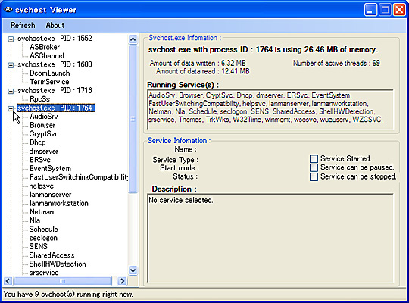Collapse the svchost.exe PID 1764 node
The height and width of the screenshot is (303, 409).
pos(11,108)
